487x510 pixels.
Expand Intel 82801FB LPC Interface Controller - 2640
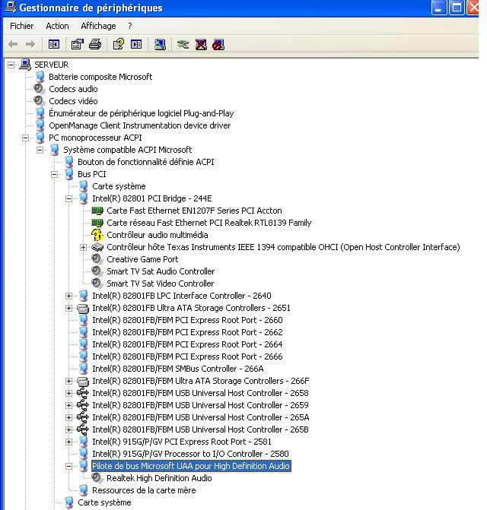[x=68, y=296]
